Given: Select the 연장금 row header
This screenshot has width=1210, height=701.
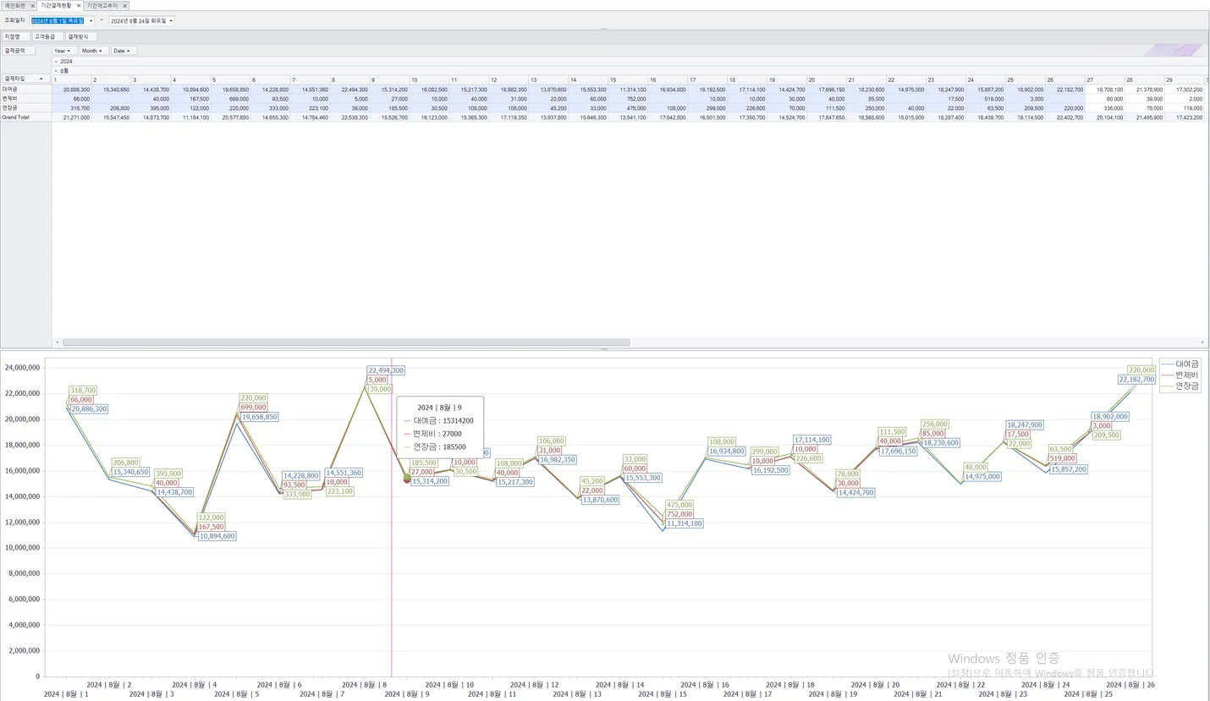Looking at the screenshot, I should coord(25,107).
